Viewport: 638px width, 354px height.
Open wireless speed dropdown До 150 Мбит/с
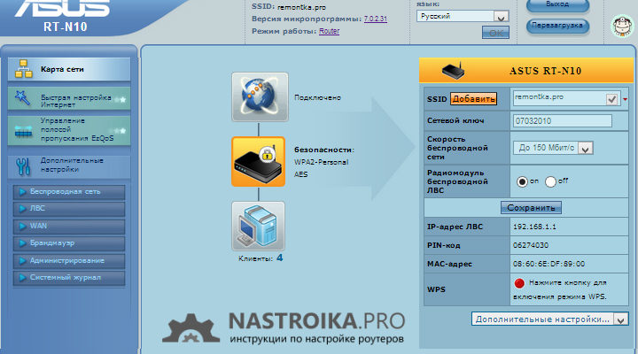point(553,148)
